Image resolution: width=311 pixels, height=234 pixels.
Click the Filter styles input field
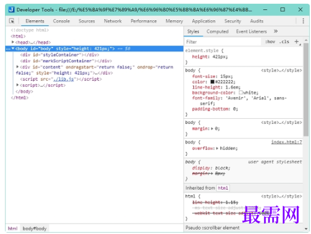tap(223, 42)
